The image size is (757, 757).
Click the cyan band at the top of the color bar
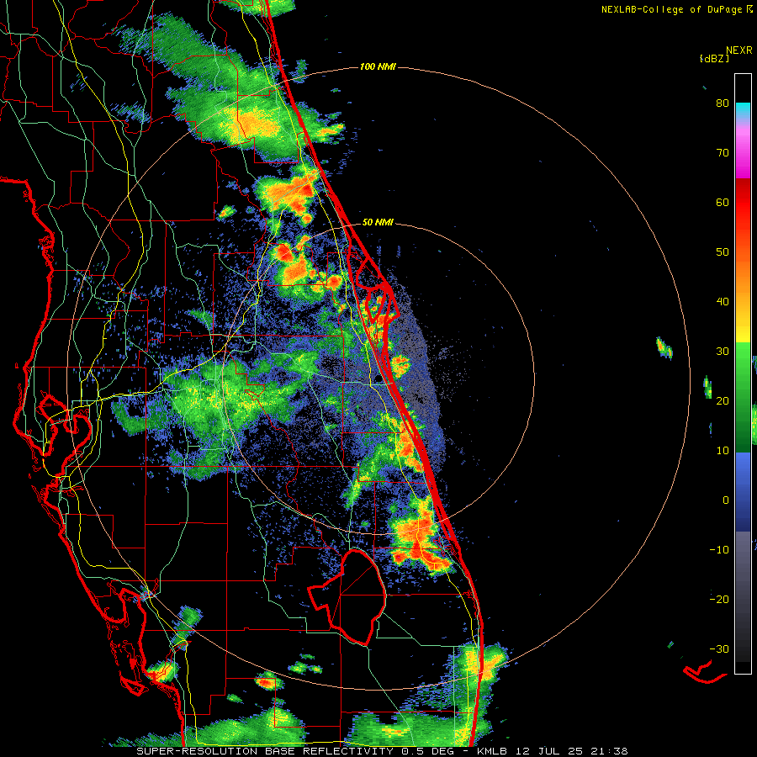click(x=743, y=109)
